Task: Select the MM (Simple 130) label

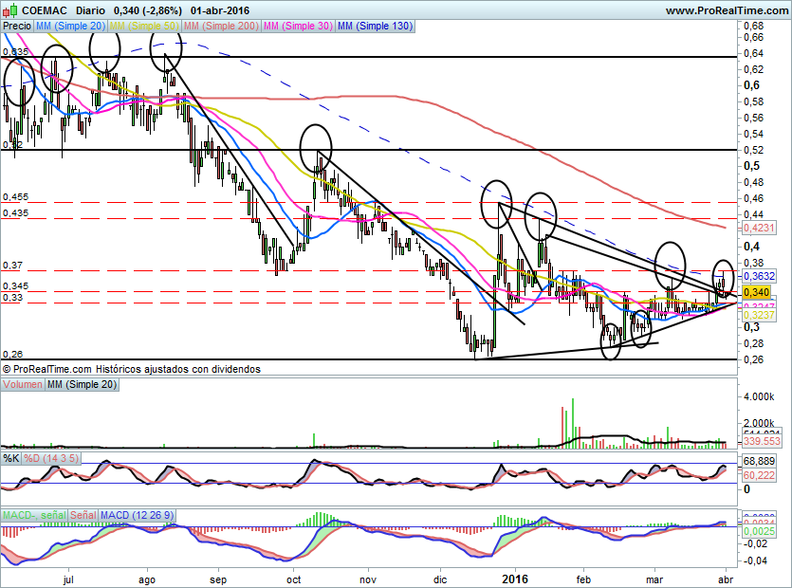Action: 375,26
